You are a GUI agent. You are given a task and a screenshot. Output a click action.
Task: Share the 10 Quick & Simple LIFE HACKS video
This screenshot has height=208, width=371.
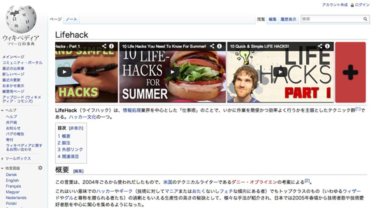pos(320,46)
